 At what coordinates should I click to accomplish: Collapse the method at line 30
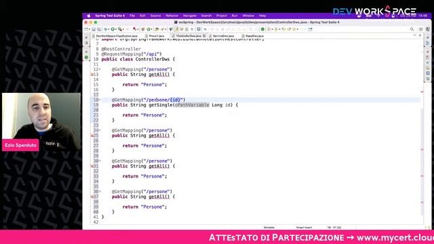coord(100,161)
